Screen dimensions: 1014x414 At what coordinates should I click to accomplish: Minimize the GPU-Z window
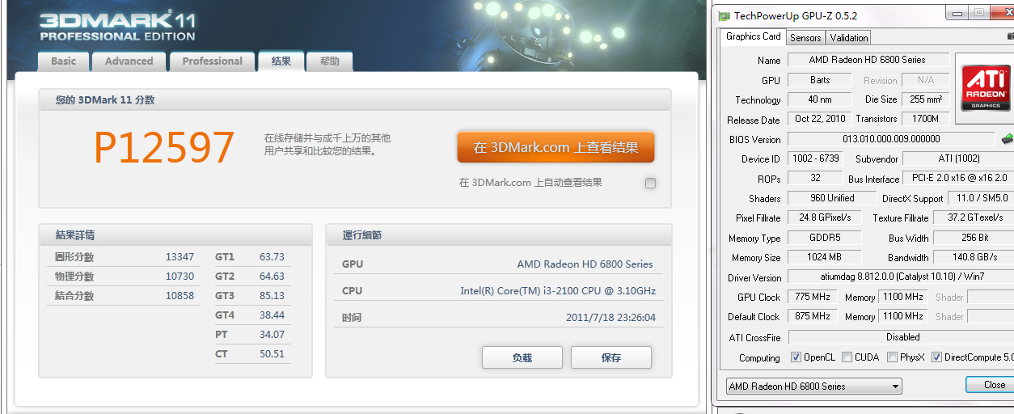956,12
